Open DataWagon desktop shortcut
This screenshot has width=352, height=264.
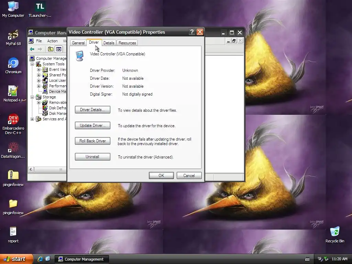(13, 150)
